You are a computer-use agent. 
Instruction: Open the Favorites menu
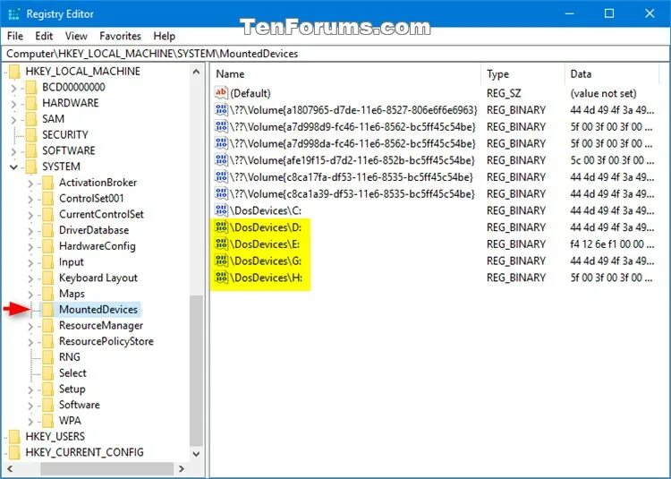click(120, 36)
